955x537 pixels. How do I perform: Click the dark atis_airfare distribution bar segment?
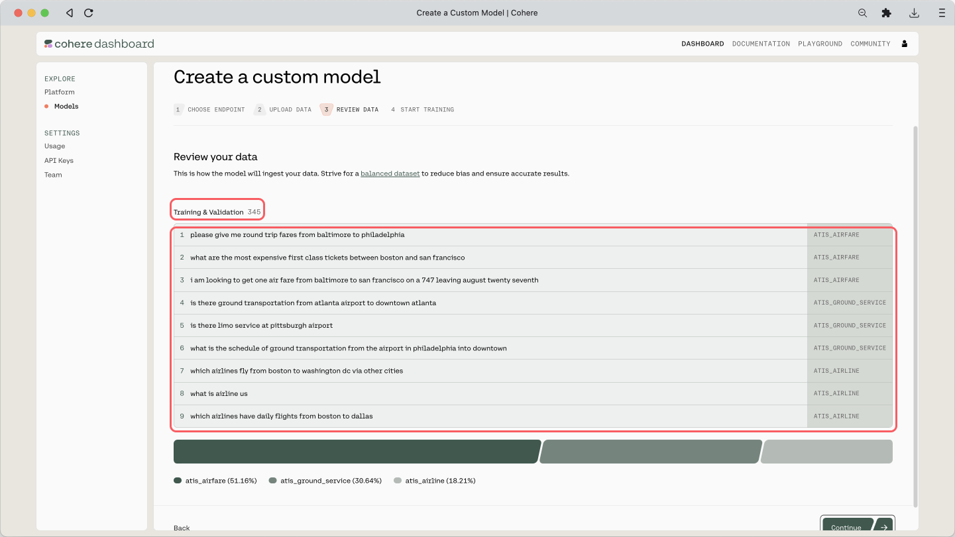pyautogui.click(x=357, y=452)
